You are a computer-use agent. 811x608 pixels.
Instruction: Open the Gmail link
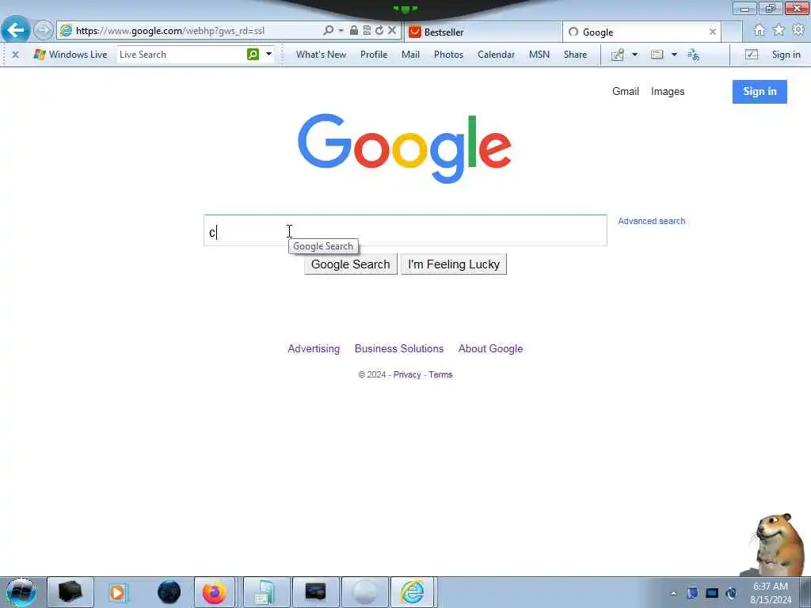coord(626,92)
